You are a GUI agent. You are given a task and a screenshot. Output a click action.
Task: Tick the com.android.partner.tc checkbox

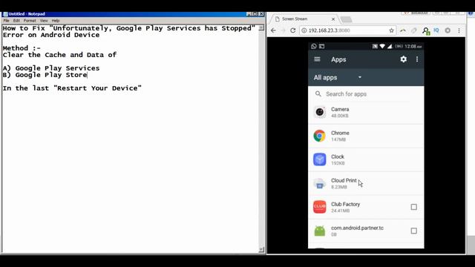414,231
